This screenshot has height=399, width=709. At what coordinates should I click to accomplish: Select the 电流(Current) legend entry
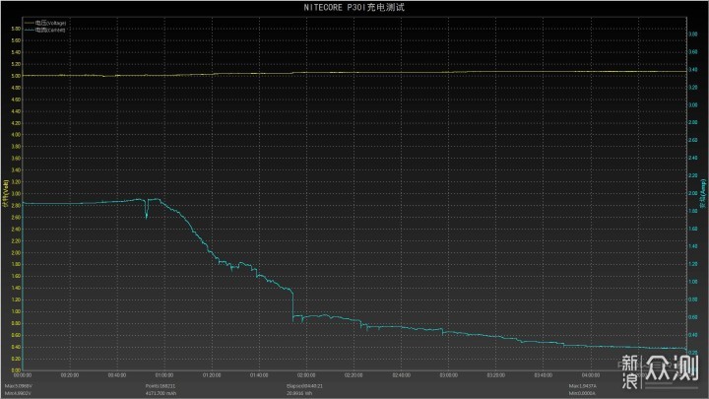pos(50,30)
